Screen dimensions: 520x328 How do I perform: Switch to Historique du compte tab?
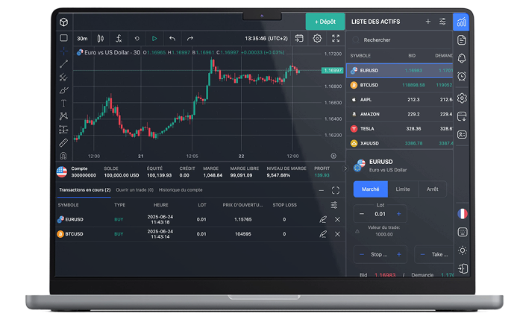click(179, 190)
